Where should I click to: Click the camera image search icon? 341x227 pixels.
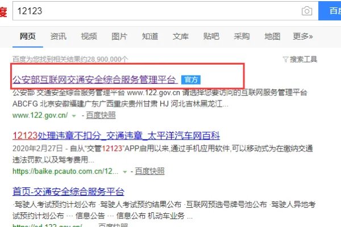click(307, 11)
